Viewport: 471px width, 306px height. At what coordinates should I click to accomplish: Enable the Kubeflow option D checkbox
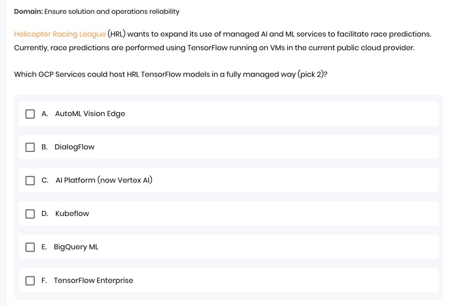coord(30,214)
